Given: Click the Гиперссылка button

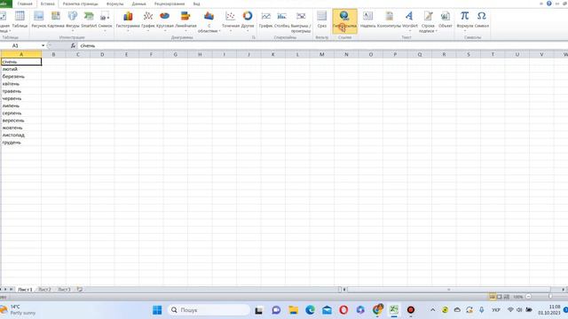Looking at the screenshot, I should (344, 20).
